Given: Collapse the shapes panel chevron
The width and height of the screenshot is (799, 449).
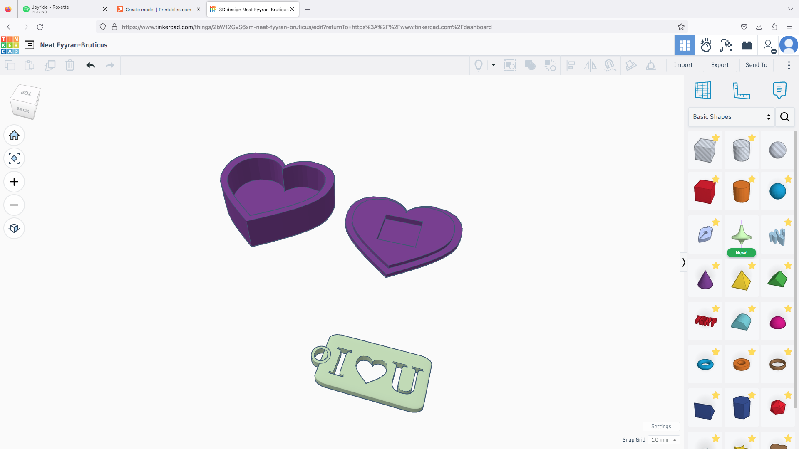Looking at the screenshot, I should tap(683, 262).
